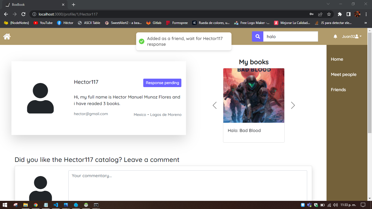The width and height of the screenshot is (372, 209).
Task: Select Home in the right sidebar
Action: tap(337, 59)
